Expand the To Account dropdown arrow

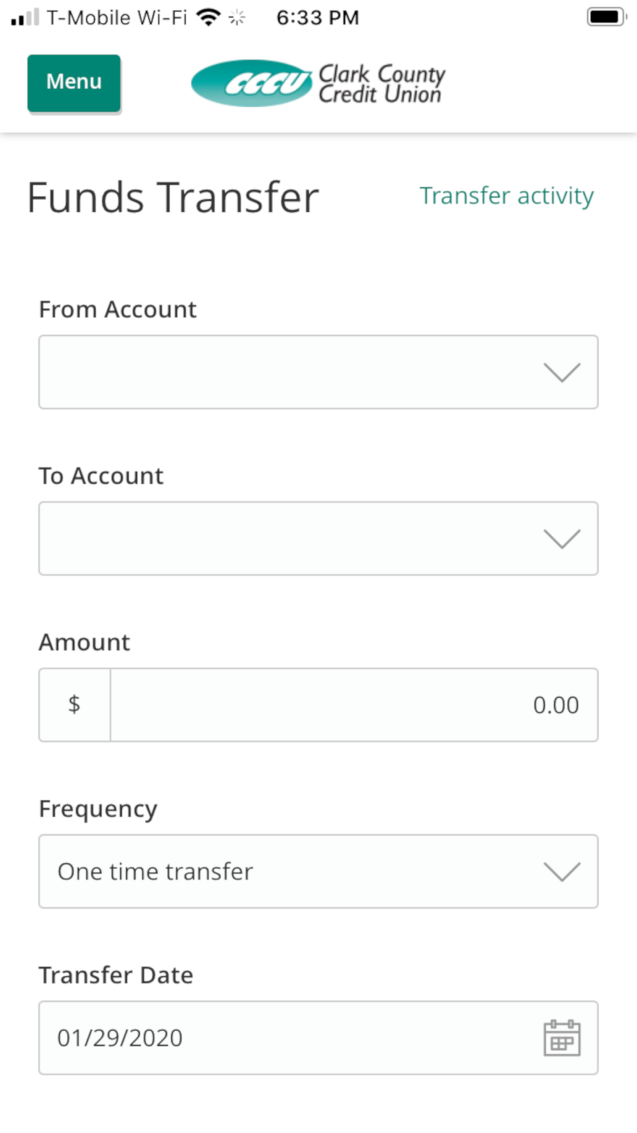click(x=561, y=538)
